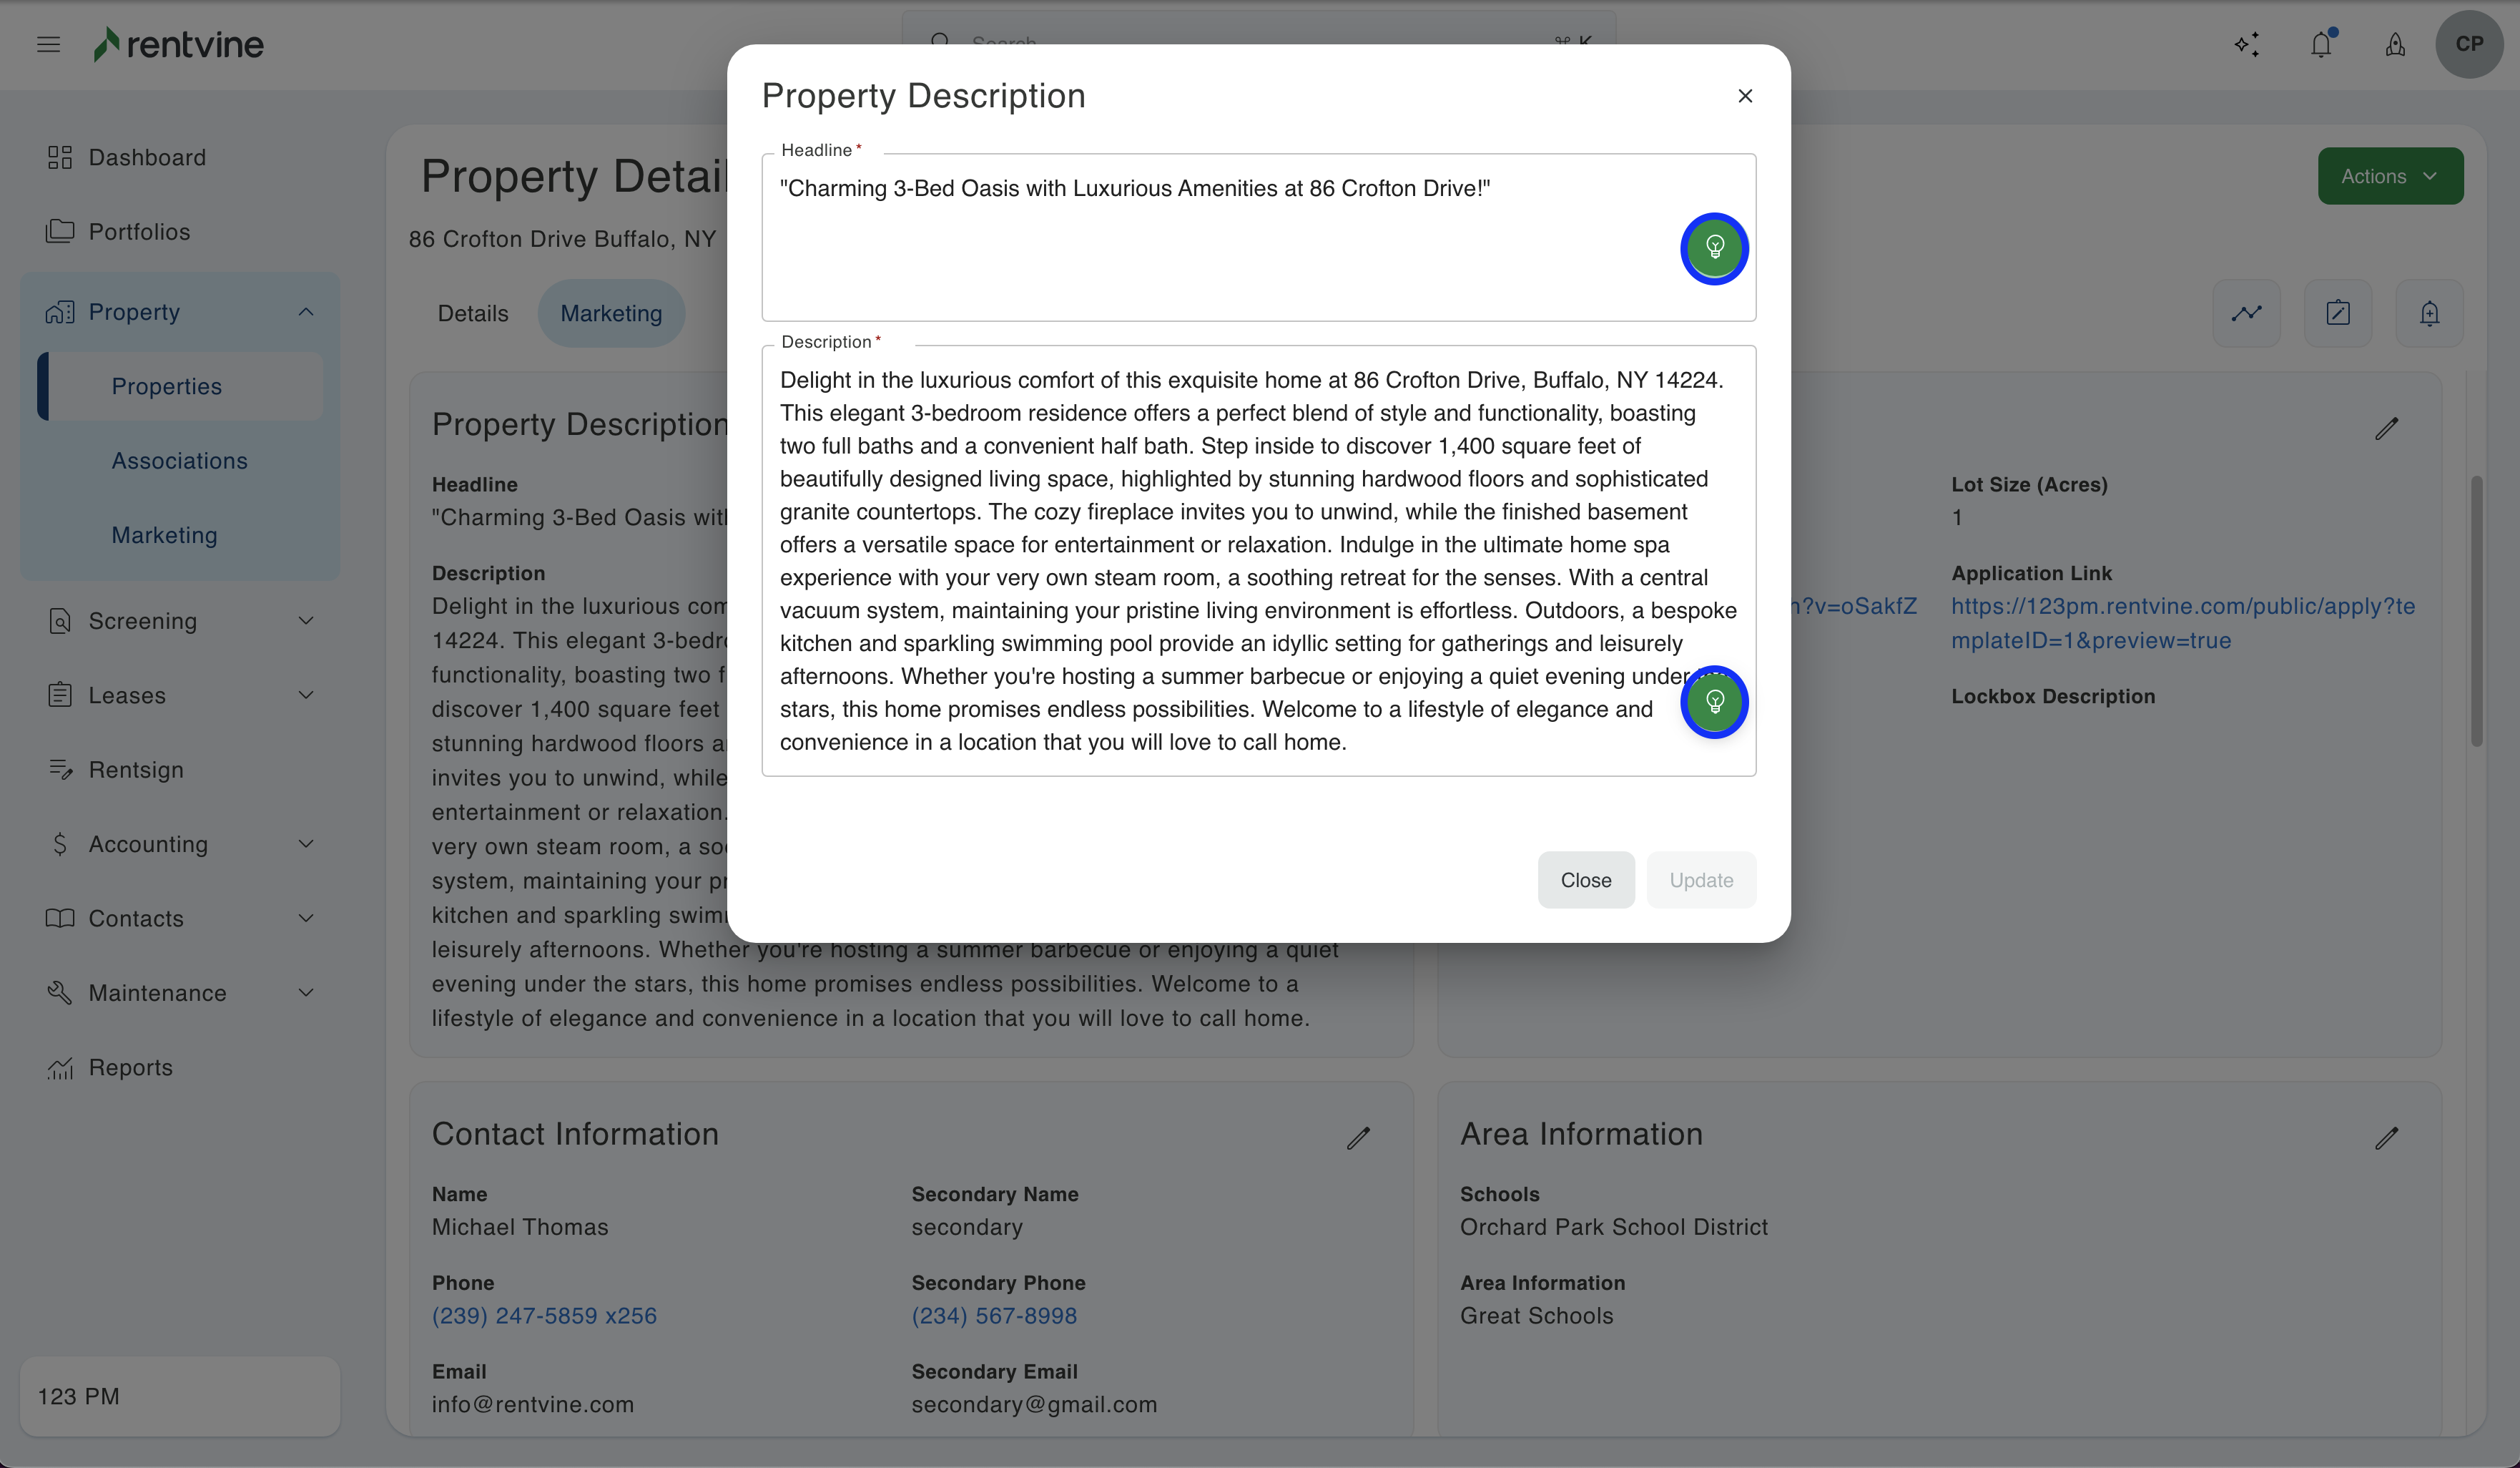Edit Area Information with pencil icon
This screenshot has height=1468, width=2520.
[2386, 1137]
